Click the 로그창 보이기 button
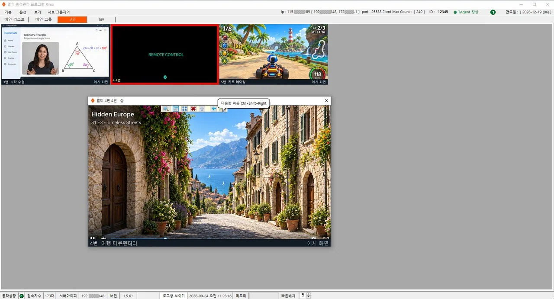Viewport: 554px width, 299px height. pos(174,296)
